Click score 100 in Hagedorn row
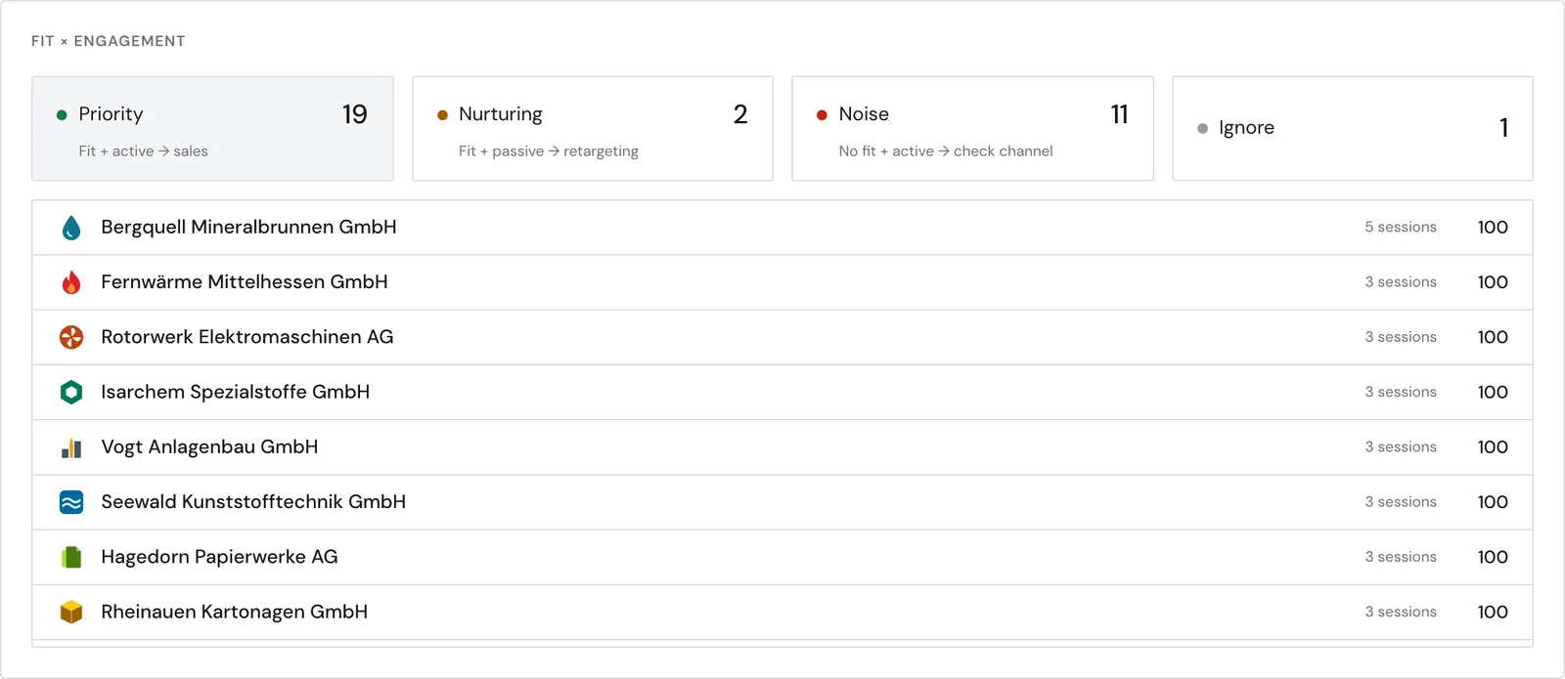The image size is (1565, 679). pos(1493,556)
